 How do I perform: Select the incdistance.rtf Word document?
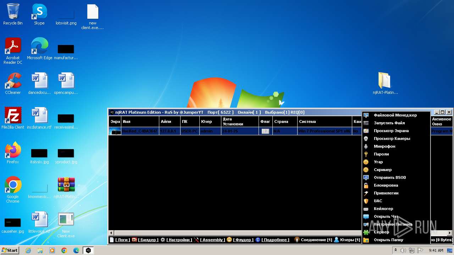pyautogui.click(x=39, y=118)
